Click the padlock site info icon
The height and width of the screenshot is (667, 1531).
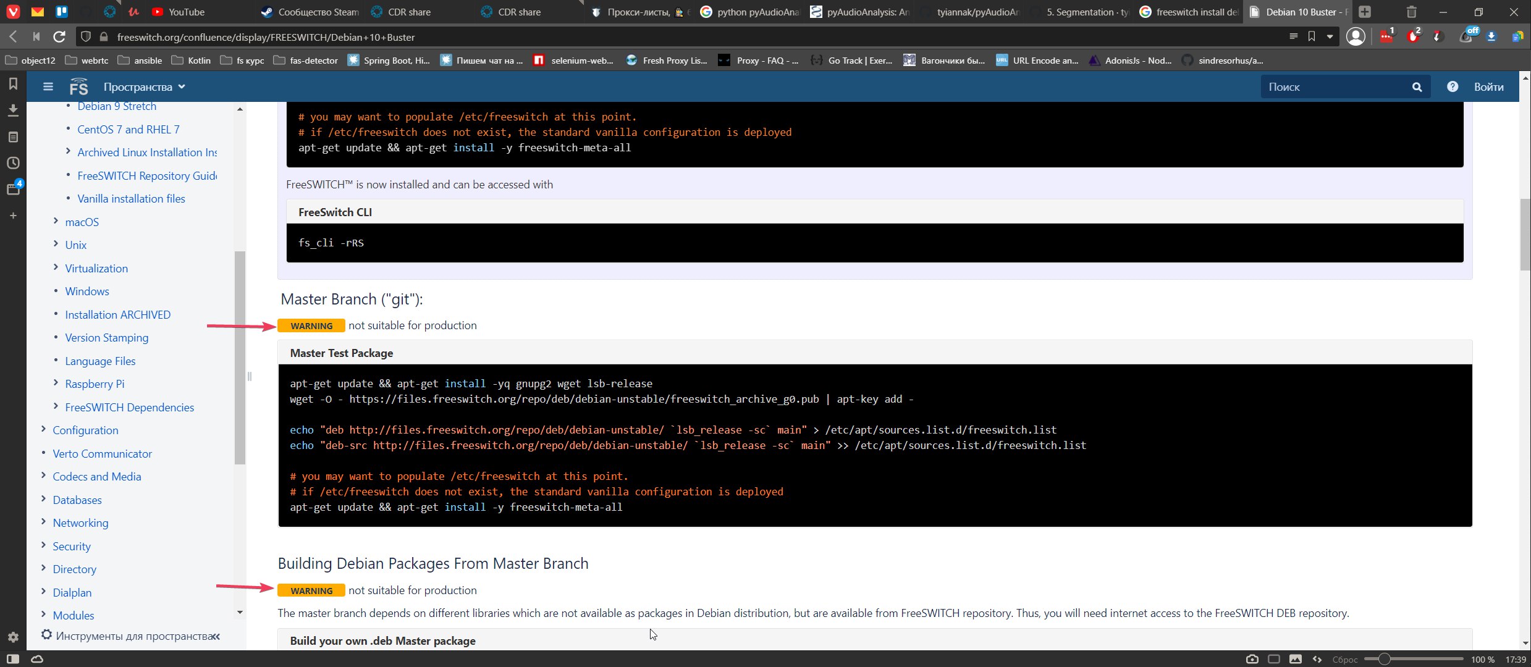[104, 37]
